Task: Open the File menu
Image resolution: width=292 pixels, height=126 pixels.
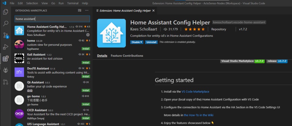Action: pyautogui.click(x=12, y=3)
